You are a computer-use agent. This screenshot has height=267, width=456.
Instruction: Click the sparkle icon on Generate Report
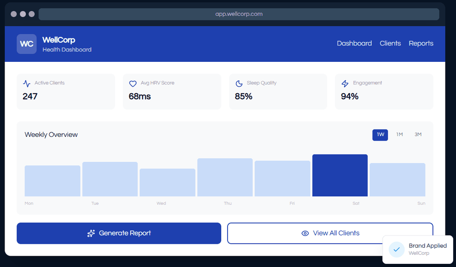91,233
